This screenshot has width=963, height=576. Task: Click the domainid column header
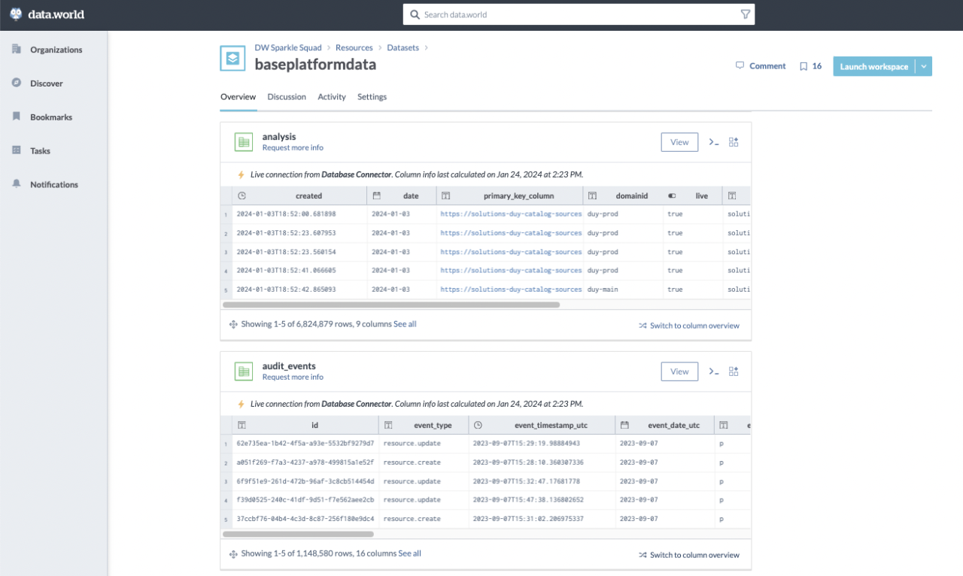[623, 196]
